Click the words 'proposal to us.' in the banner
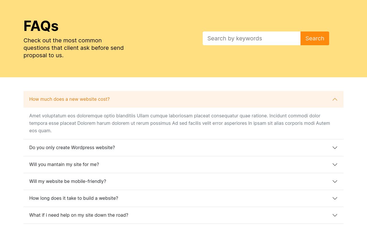 click(x=44, y=55)
